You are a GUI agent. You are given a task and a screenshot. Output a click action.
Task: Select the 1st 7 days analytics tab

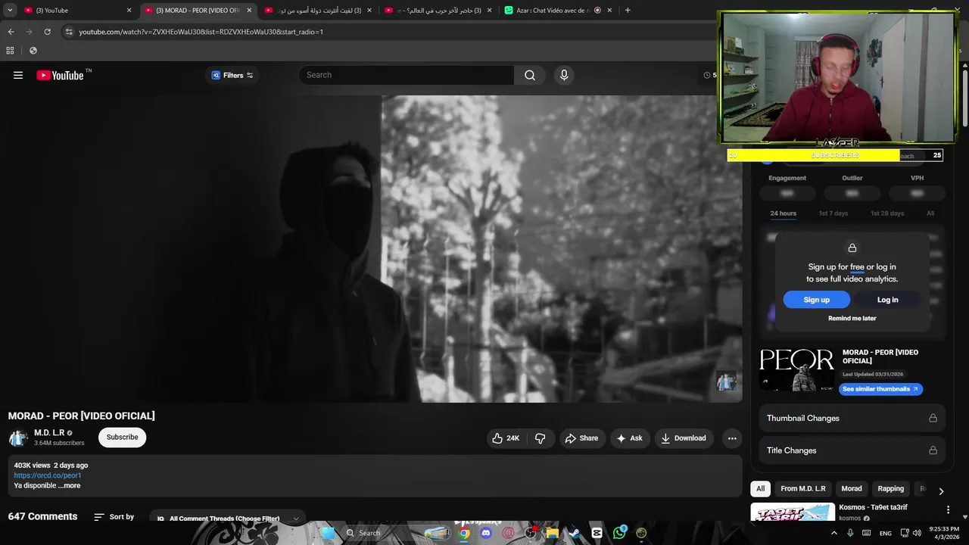[833, 213]
